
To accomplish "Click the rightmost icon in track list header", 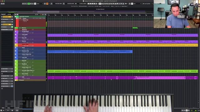I will 45,15.
